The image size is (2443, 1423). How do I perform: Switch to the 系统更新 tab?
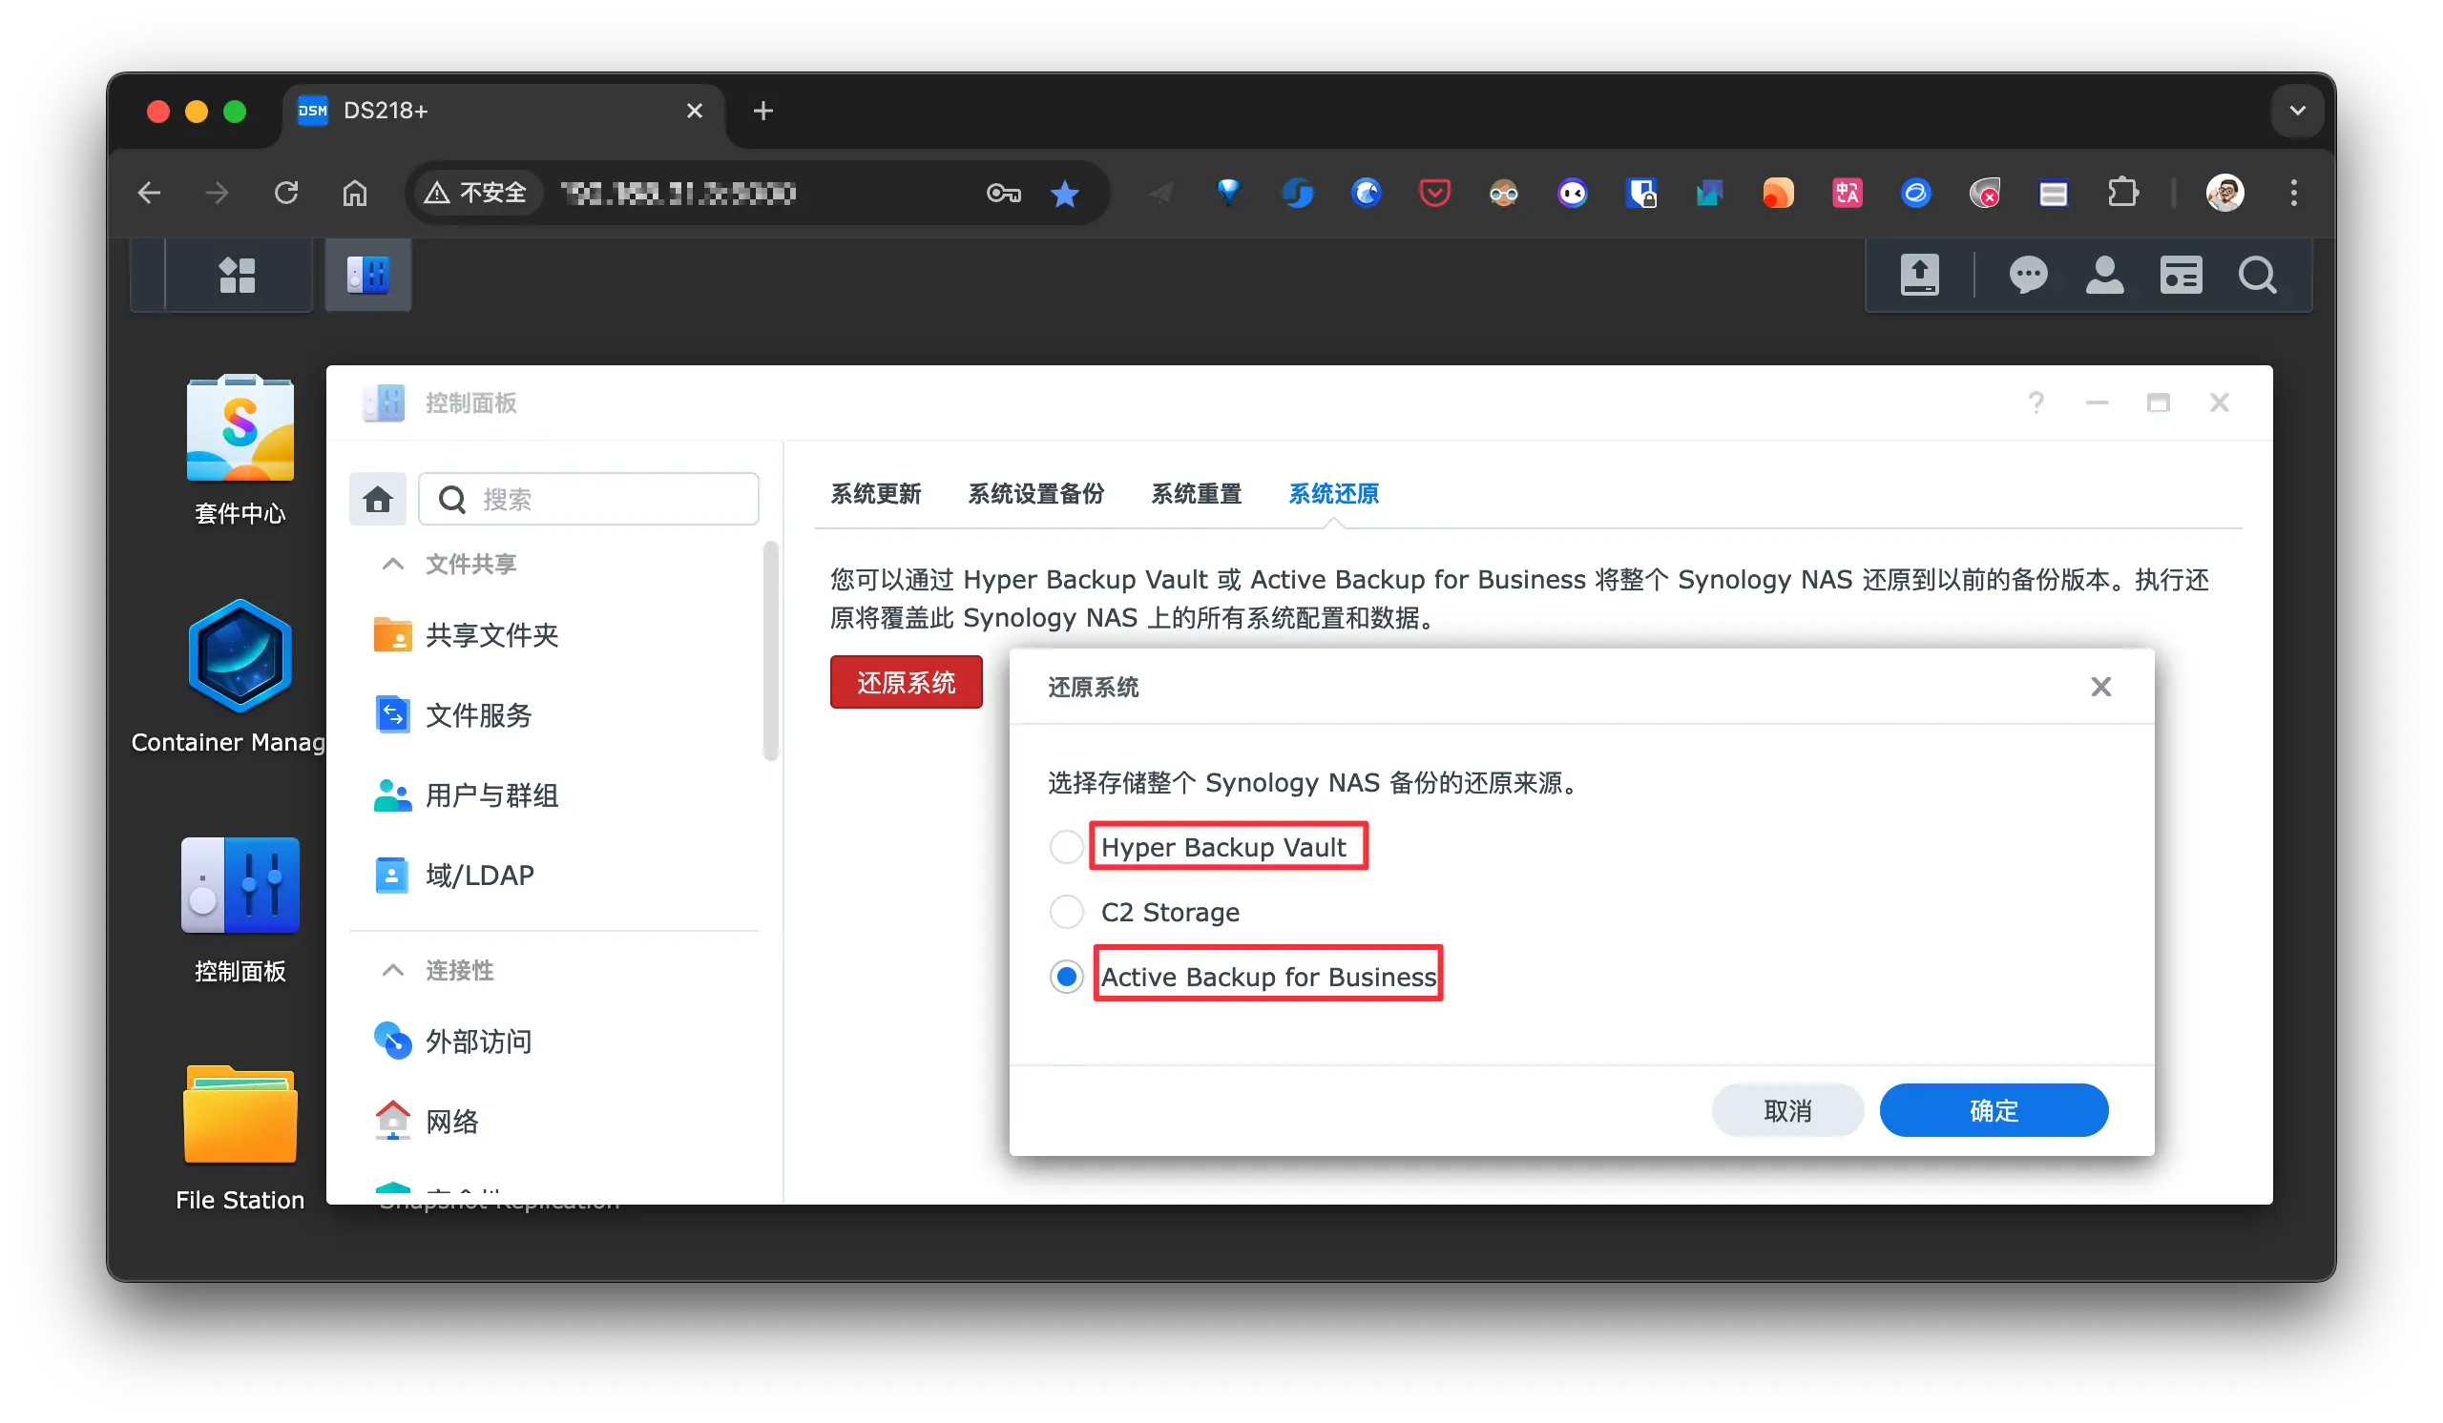tap(875, 494)
